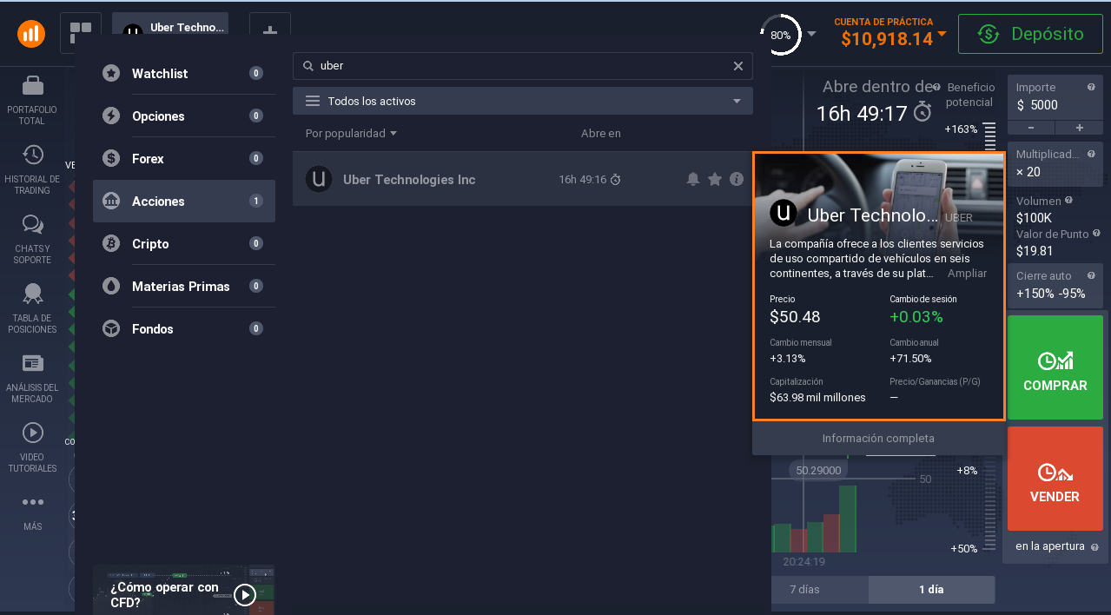Image resolution: width=1111 pixels, height=615 pixels.
Task: Click Ampliar to expand company description
Action: click(x=967, y=273)
